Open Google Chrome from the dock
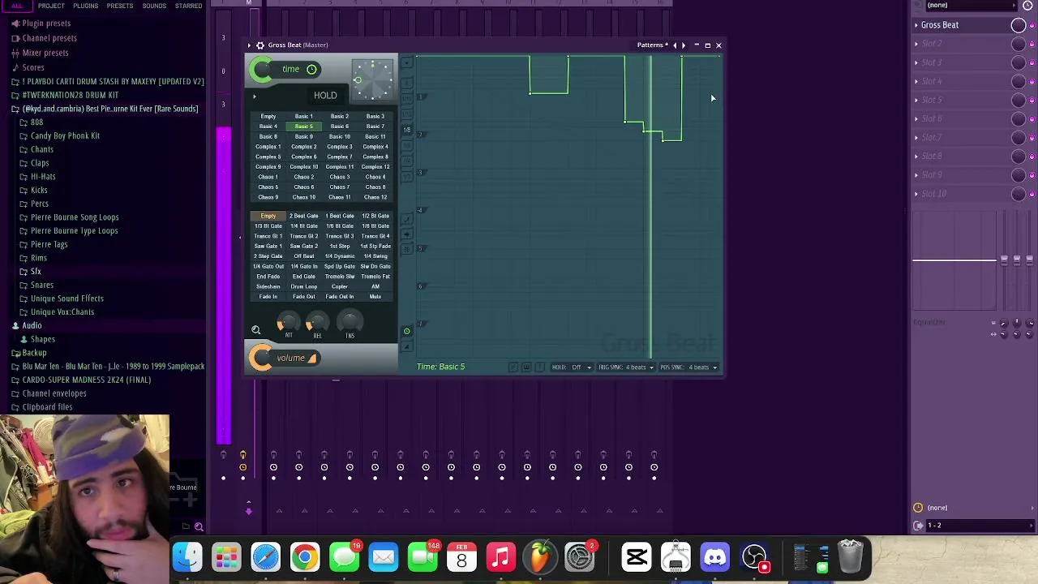Screen dimensions: 1038x584 (305, 557)
